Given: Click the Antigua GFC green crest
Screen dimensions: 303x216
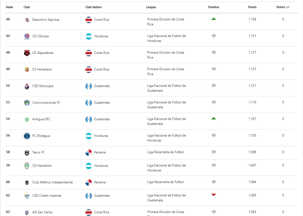Looking at the screenshot, I should pyautogui.click(x=27, y=119).
